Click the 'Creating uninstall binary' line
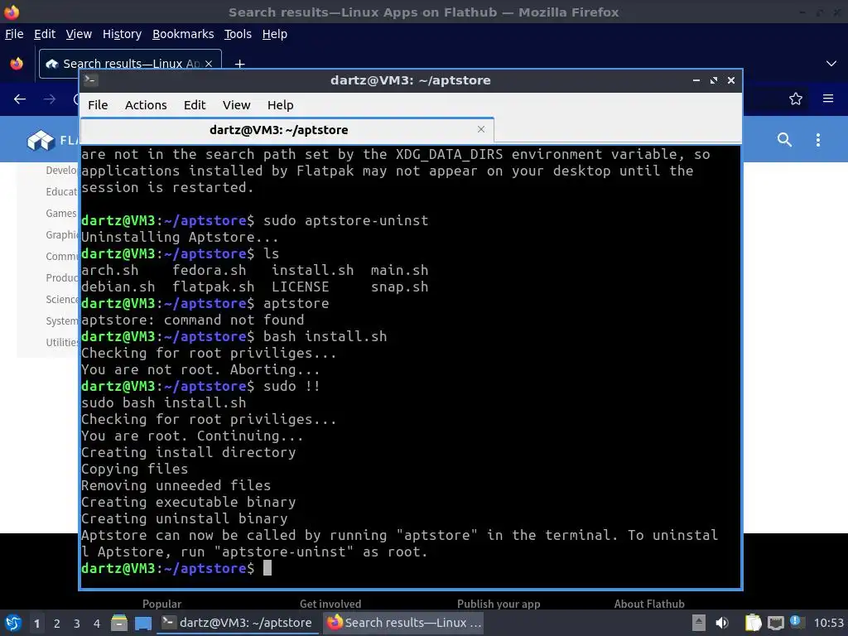The height and width of the screenshot is (636, 848). coord(185,518)
